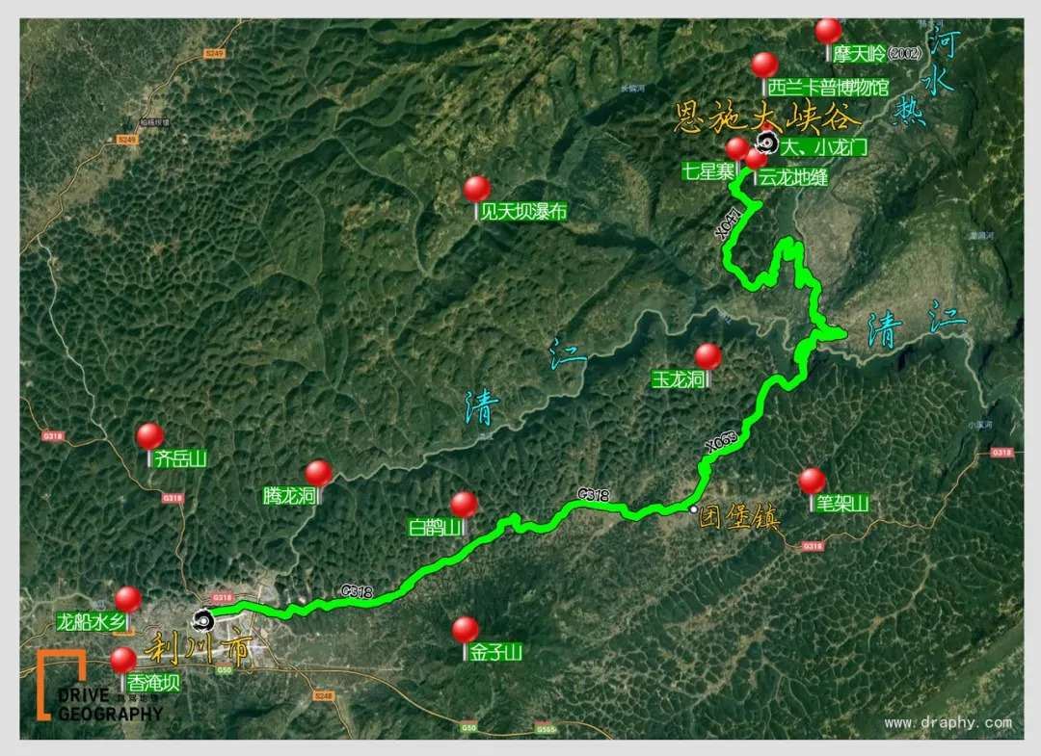This screenshot has height=756, width=1041.
Task: Click the red pin for 齐岳山
Action: 150,436
